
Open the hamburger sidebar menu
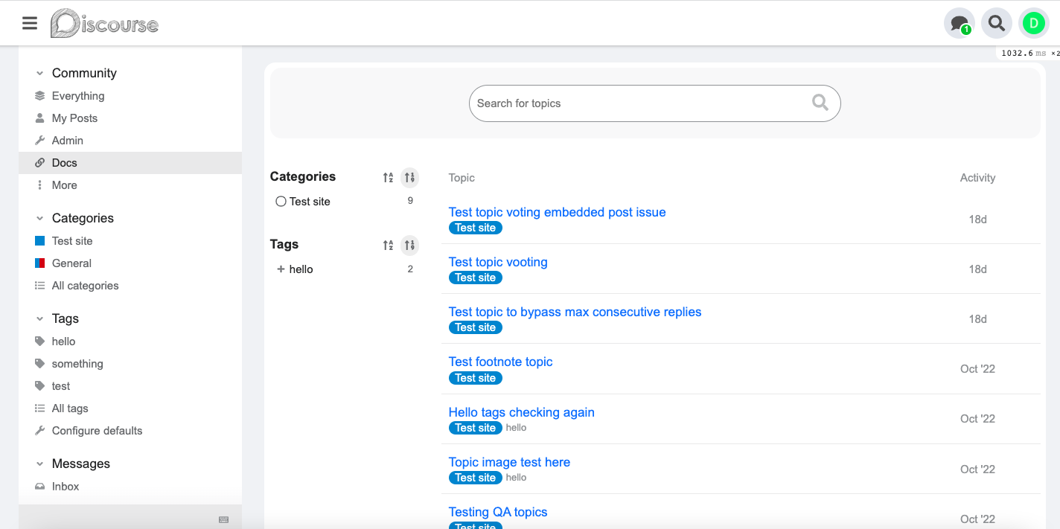(30, 23)
